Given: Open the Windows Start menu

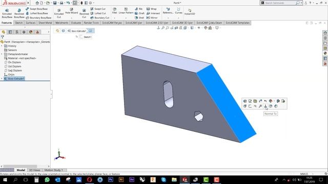Looking at the screenshot, I should click(5, 179).
